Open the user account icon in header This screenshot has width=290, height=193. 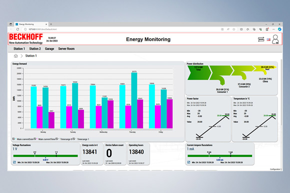coord(275,39)
